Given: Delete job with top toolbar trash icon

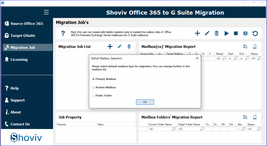Looking at the screenshot, I should [217, 33].
